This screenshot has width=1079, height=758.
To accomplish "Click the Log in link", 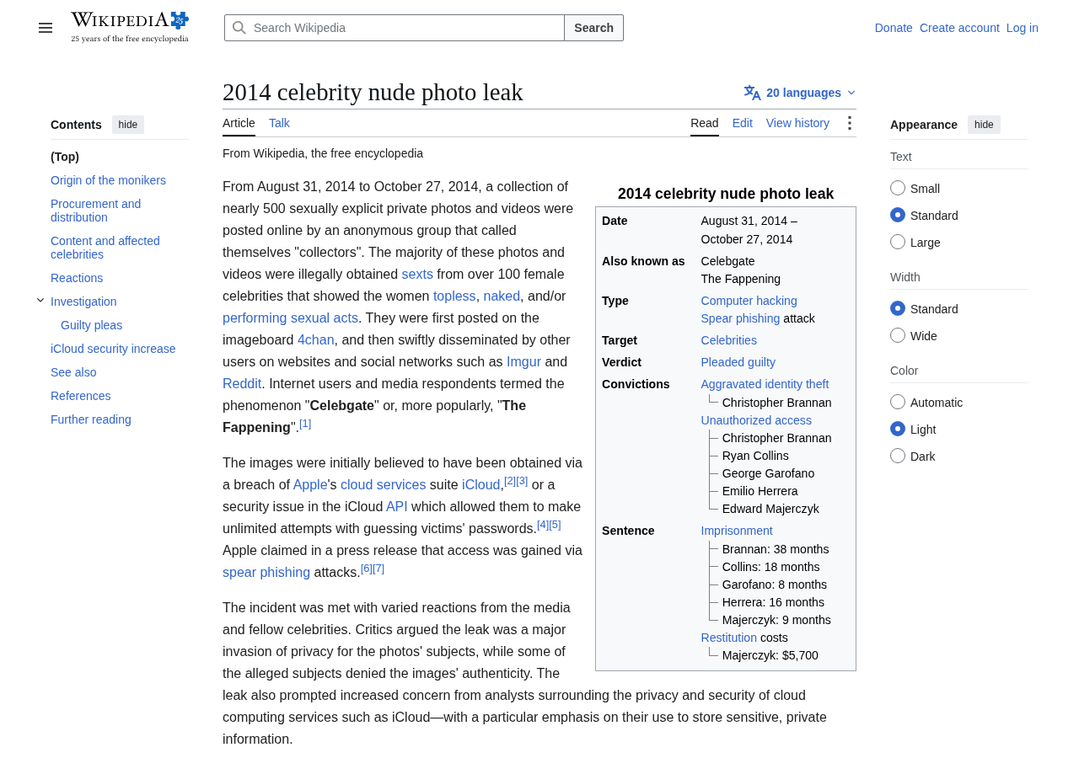I will click(x=1023, y=28).
